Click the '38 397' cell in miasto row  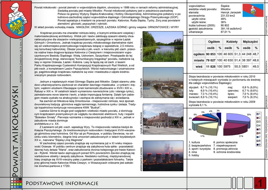point(247,60)
